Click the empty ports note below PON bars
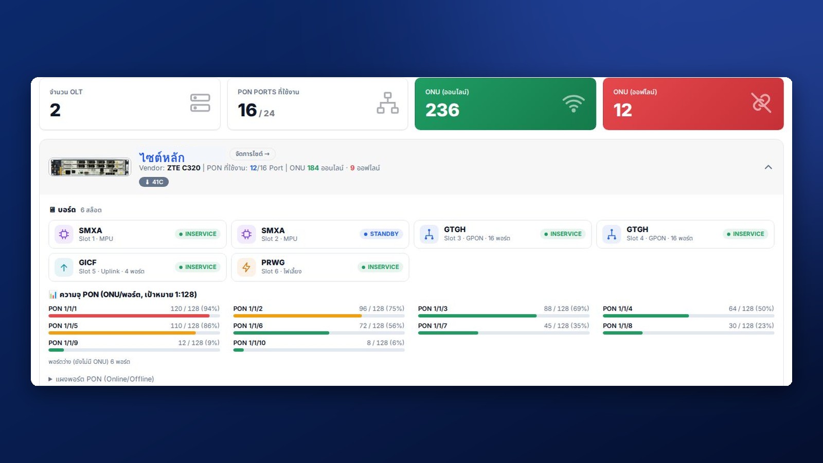The height and width of the screenshot is (463, 823). [90, 362]
